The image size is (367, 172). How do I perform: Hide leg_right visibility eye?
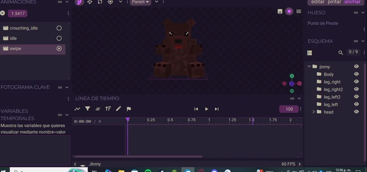[356, 81]
